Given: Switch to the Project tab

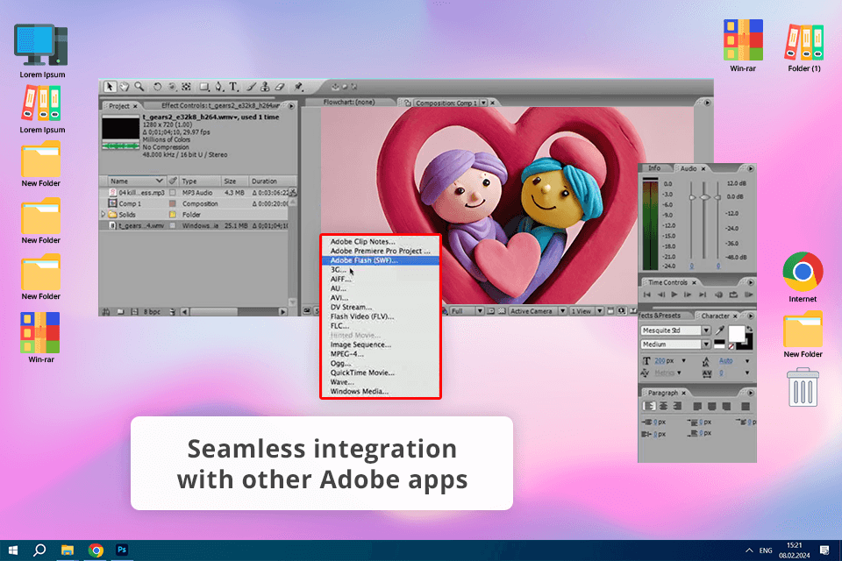Looking at the screenshot, I should pos(119,106).
